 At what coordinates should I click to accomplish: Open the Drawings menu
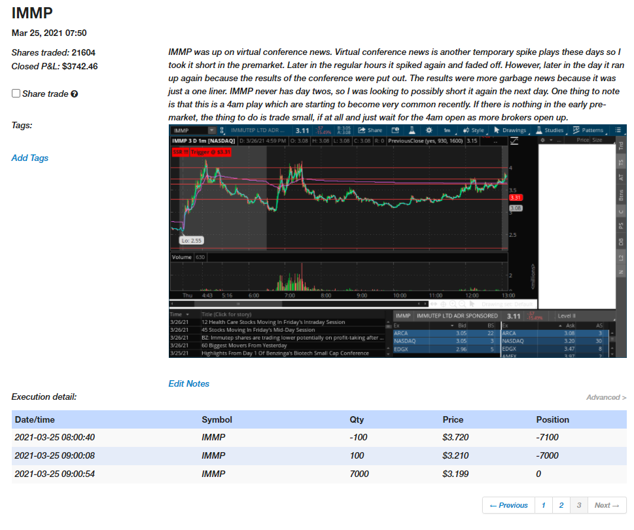click(510, 130)
